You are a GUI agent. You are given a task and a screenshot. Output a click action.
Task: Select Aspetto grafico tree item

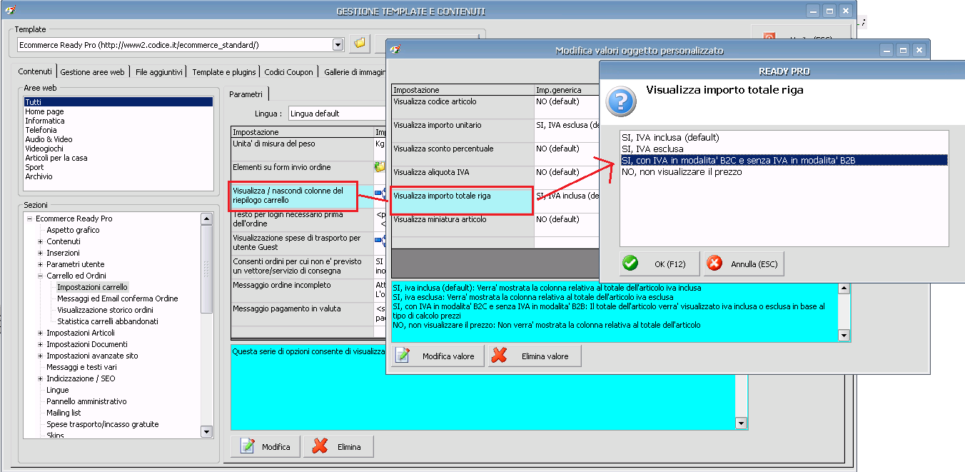tap(73, 230)
